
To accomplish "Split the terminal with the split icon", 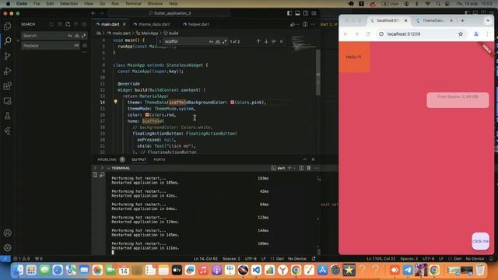I will point(301,168).
